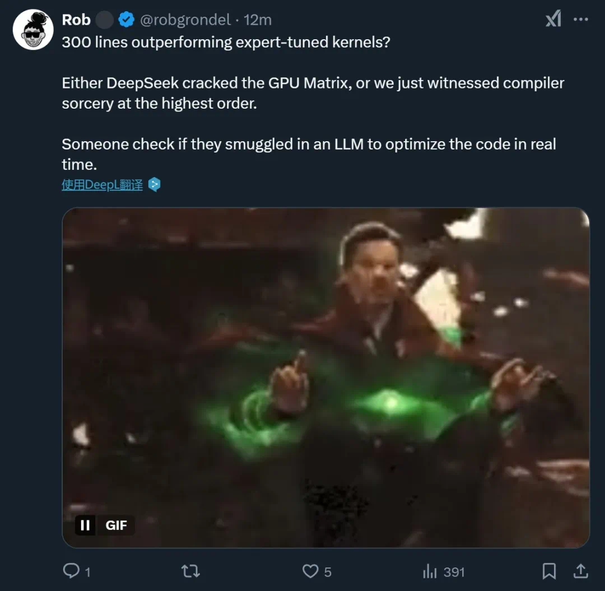The height and width of the screenshot is (591, 605).
Task: Click the blue verified checkmark badge
Action: [126, 20]
